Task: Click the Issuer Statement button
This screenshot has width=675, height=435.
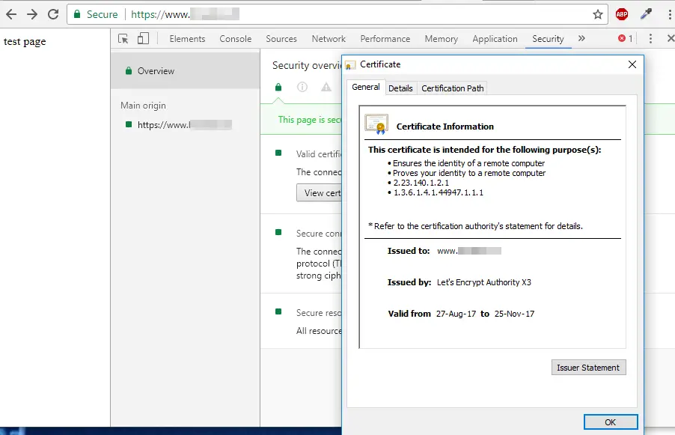Action: click(x=588, y=368)
